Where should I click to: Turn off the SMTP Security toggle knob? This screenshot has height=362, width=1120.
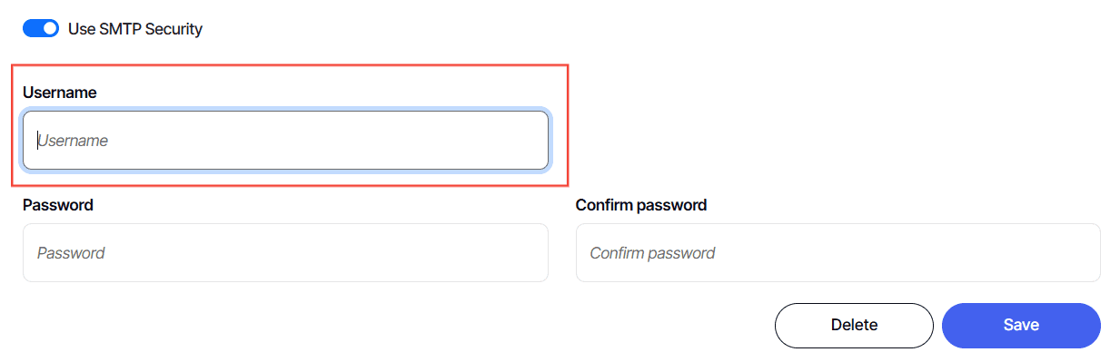[50, 29]
